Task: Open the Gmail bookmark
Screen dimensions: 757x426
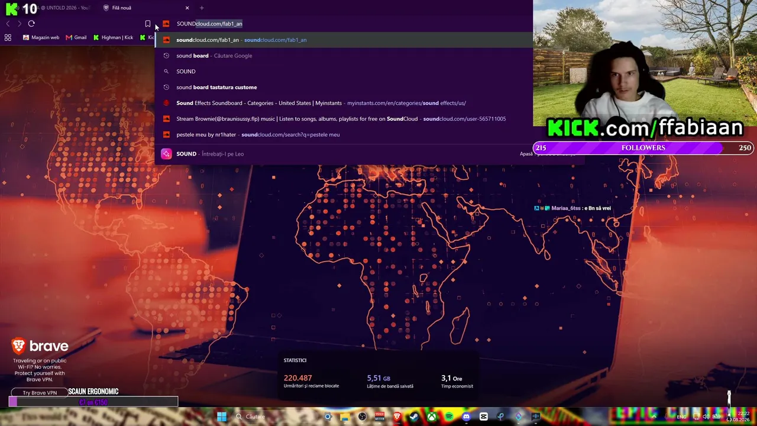Action: [x=76, y=37]
